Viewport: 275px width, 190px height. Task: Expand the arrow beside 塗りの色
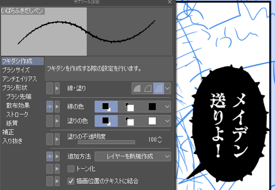57,121
